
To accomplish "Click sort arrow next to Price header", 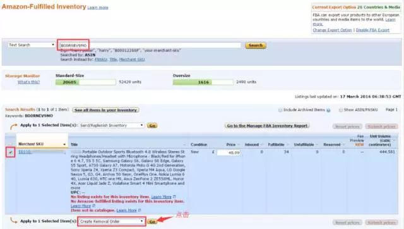I will tap(239, 145).
